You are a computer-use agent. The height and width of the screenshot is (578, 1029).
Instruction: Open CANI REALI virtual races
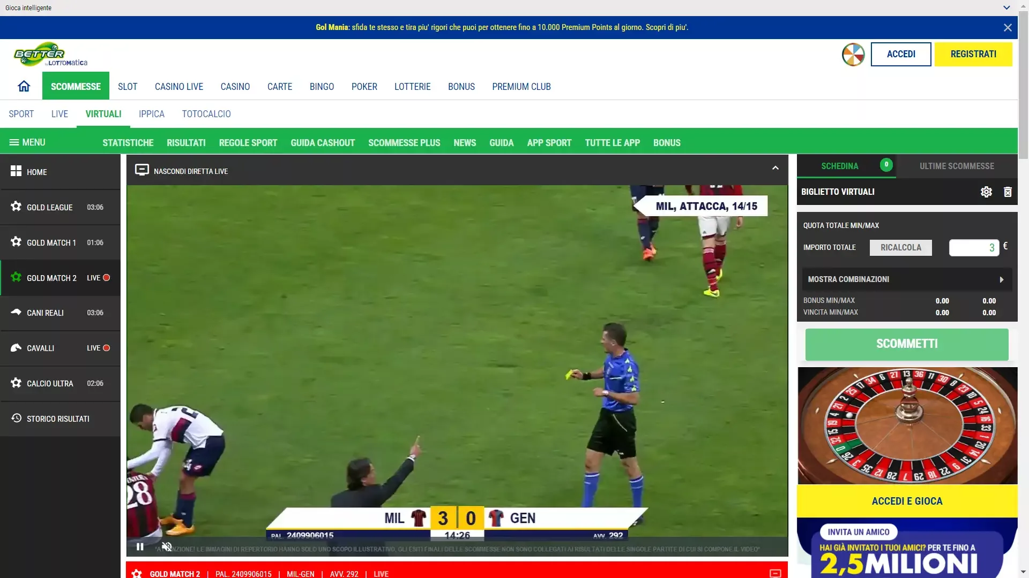click(46, 313)
